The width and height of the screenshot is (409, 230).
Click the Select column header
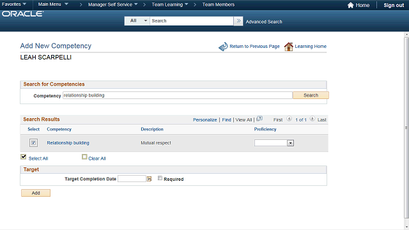(x=33, y=129)
